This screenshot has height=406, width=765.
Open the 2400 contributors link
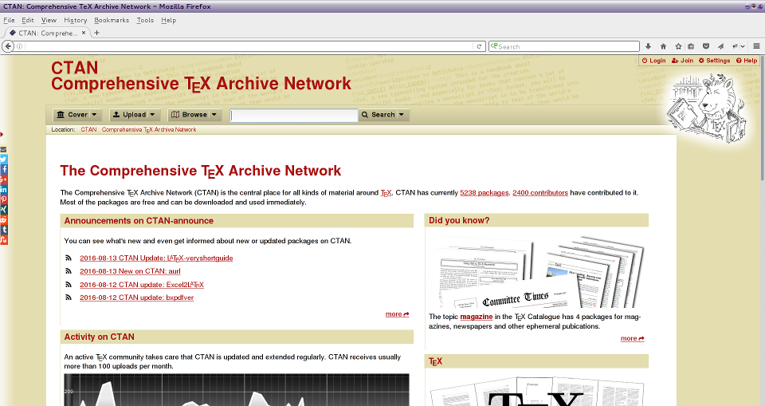point(540,192)
